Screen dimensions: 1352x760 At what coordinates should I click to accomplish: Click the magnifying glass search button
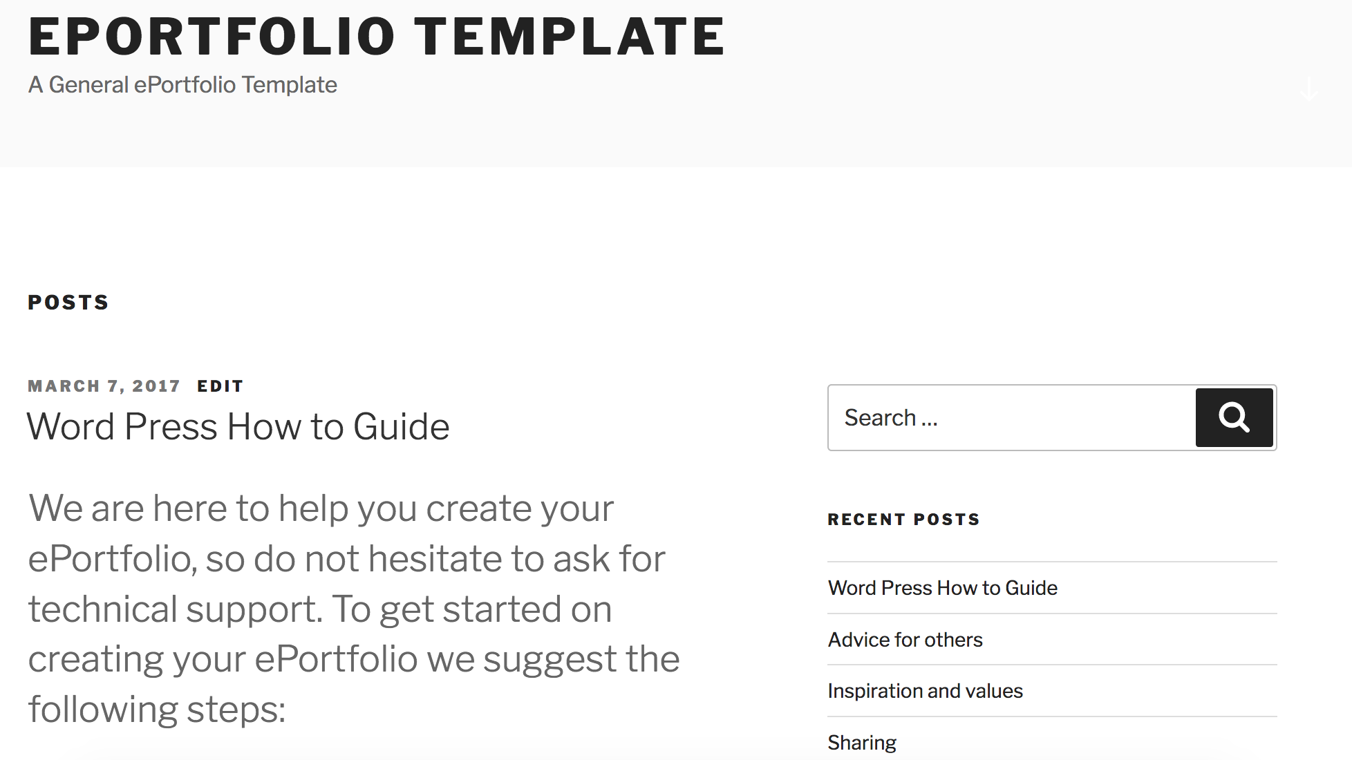(1234, 417)
